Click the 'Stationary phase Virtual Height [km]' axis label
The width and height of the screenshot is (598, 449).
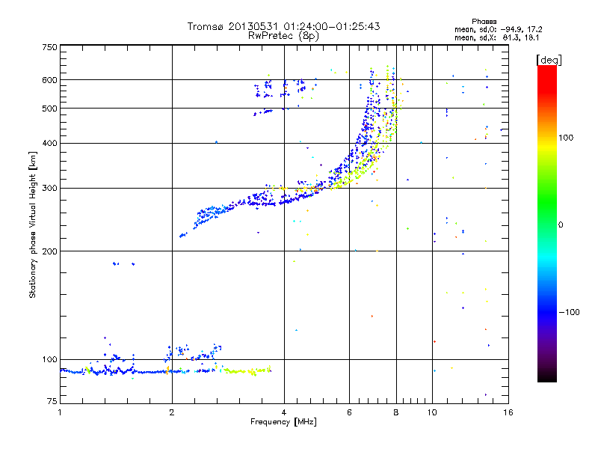[32, 225]
